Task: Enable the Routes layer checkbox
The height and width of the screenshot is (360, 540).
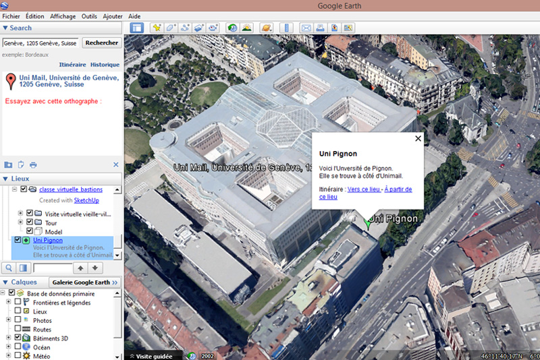Action: 18,329
